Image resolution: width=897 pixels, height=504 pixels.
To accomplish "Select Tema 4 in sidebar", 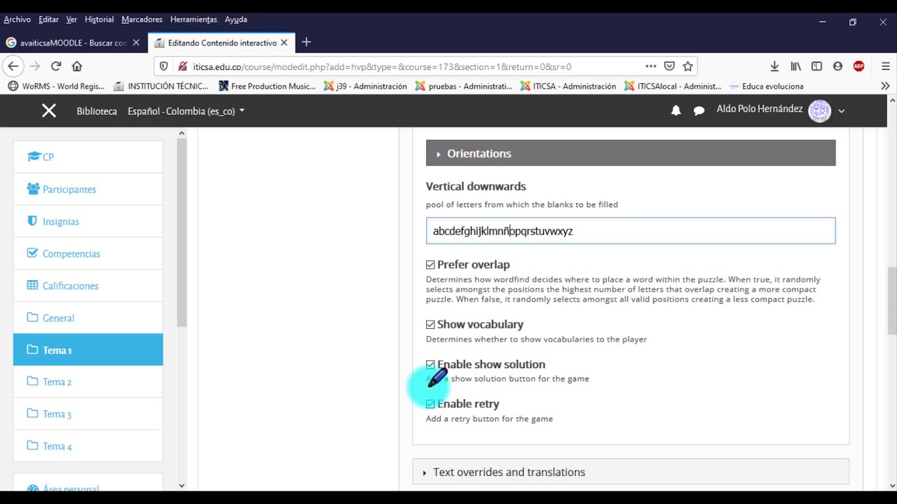I will pyautogui.click(x=88, y=446).
